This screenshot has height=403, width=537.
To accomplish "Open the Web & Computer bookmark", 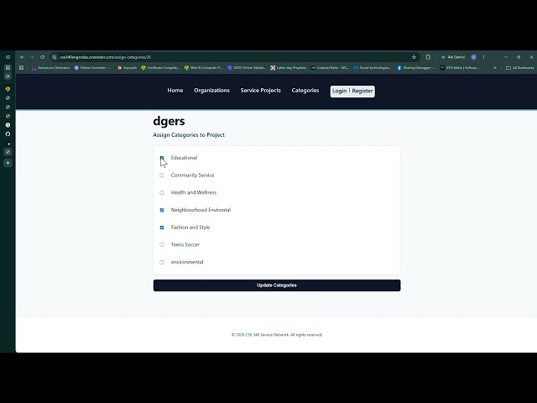I will click(203, 68).
